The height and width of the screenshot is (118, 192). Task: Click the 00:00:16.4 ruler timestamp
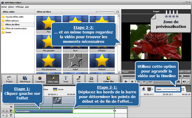168,94
